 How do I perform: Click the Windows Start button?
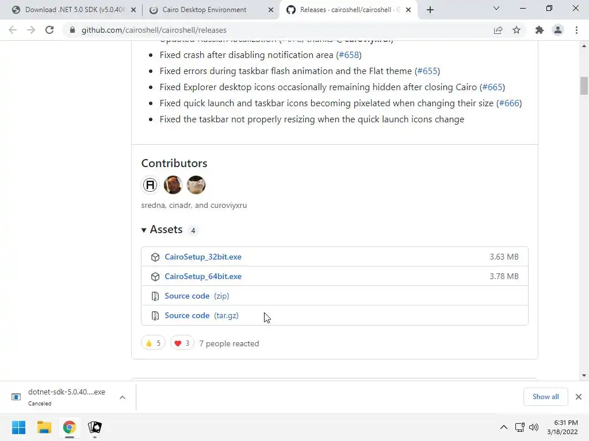[x=18, y=427]
